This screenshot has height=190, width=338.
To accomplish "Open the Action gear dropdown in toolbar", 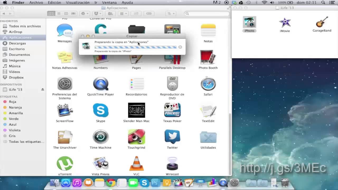I will 84,13.
